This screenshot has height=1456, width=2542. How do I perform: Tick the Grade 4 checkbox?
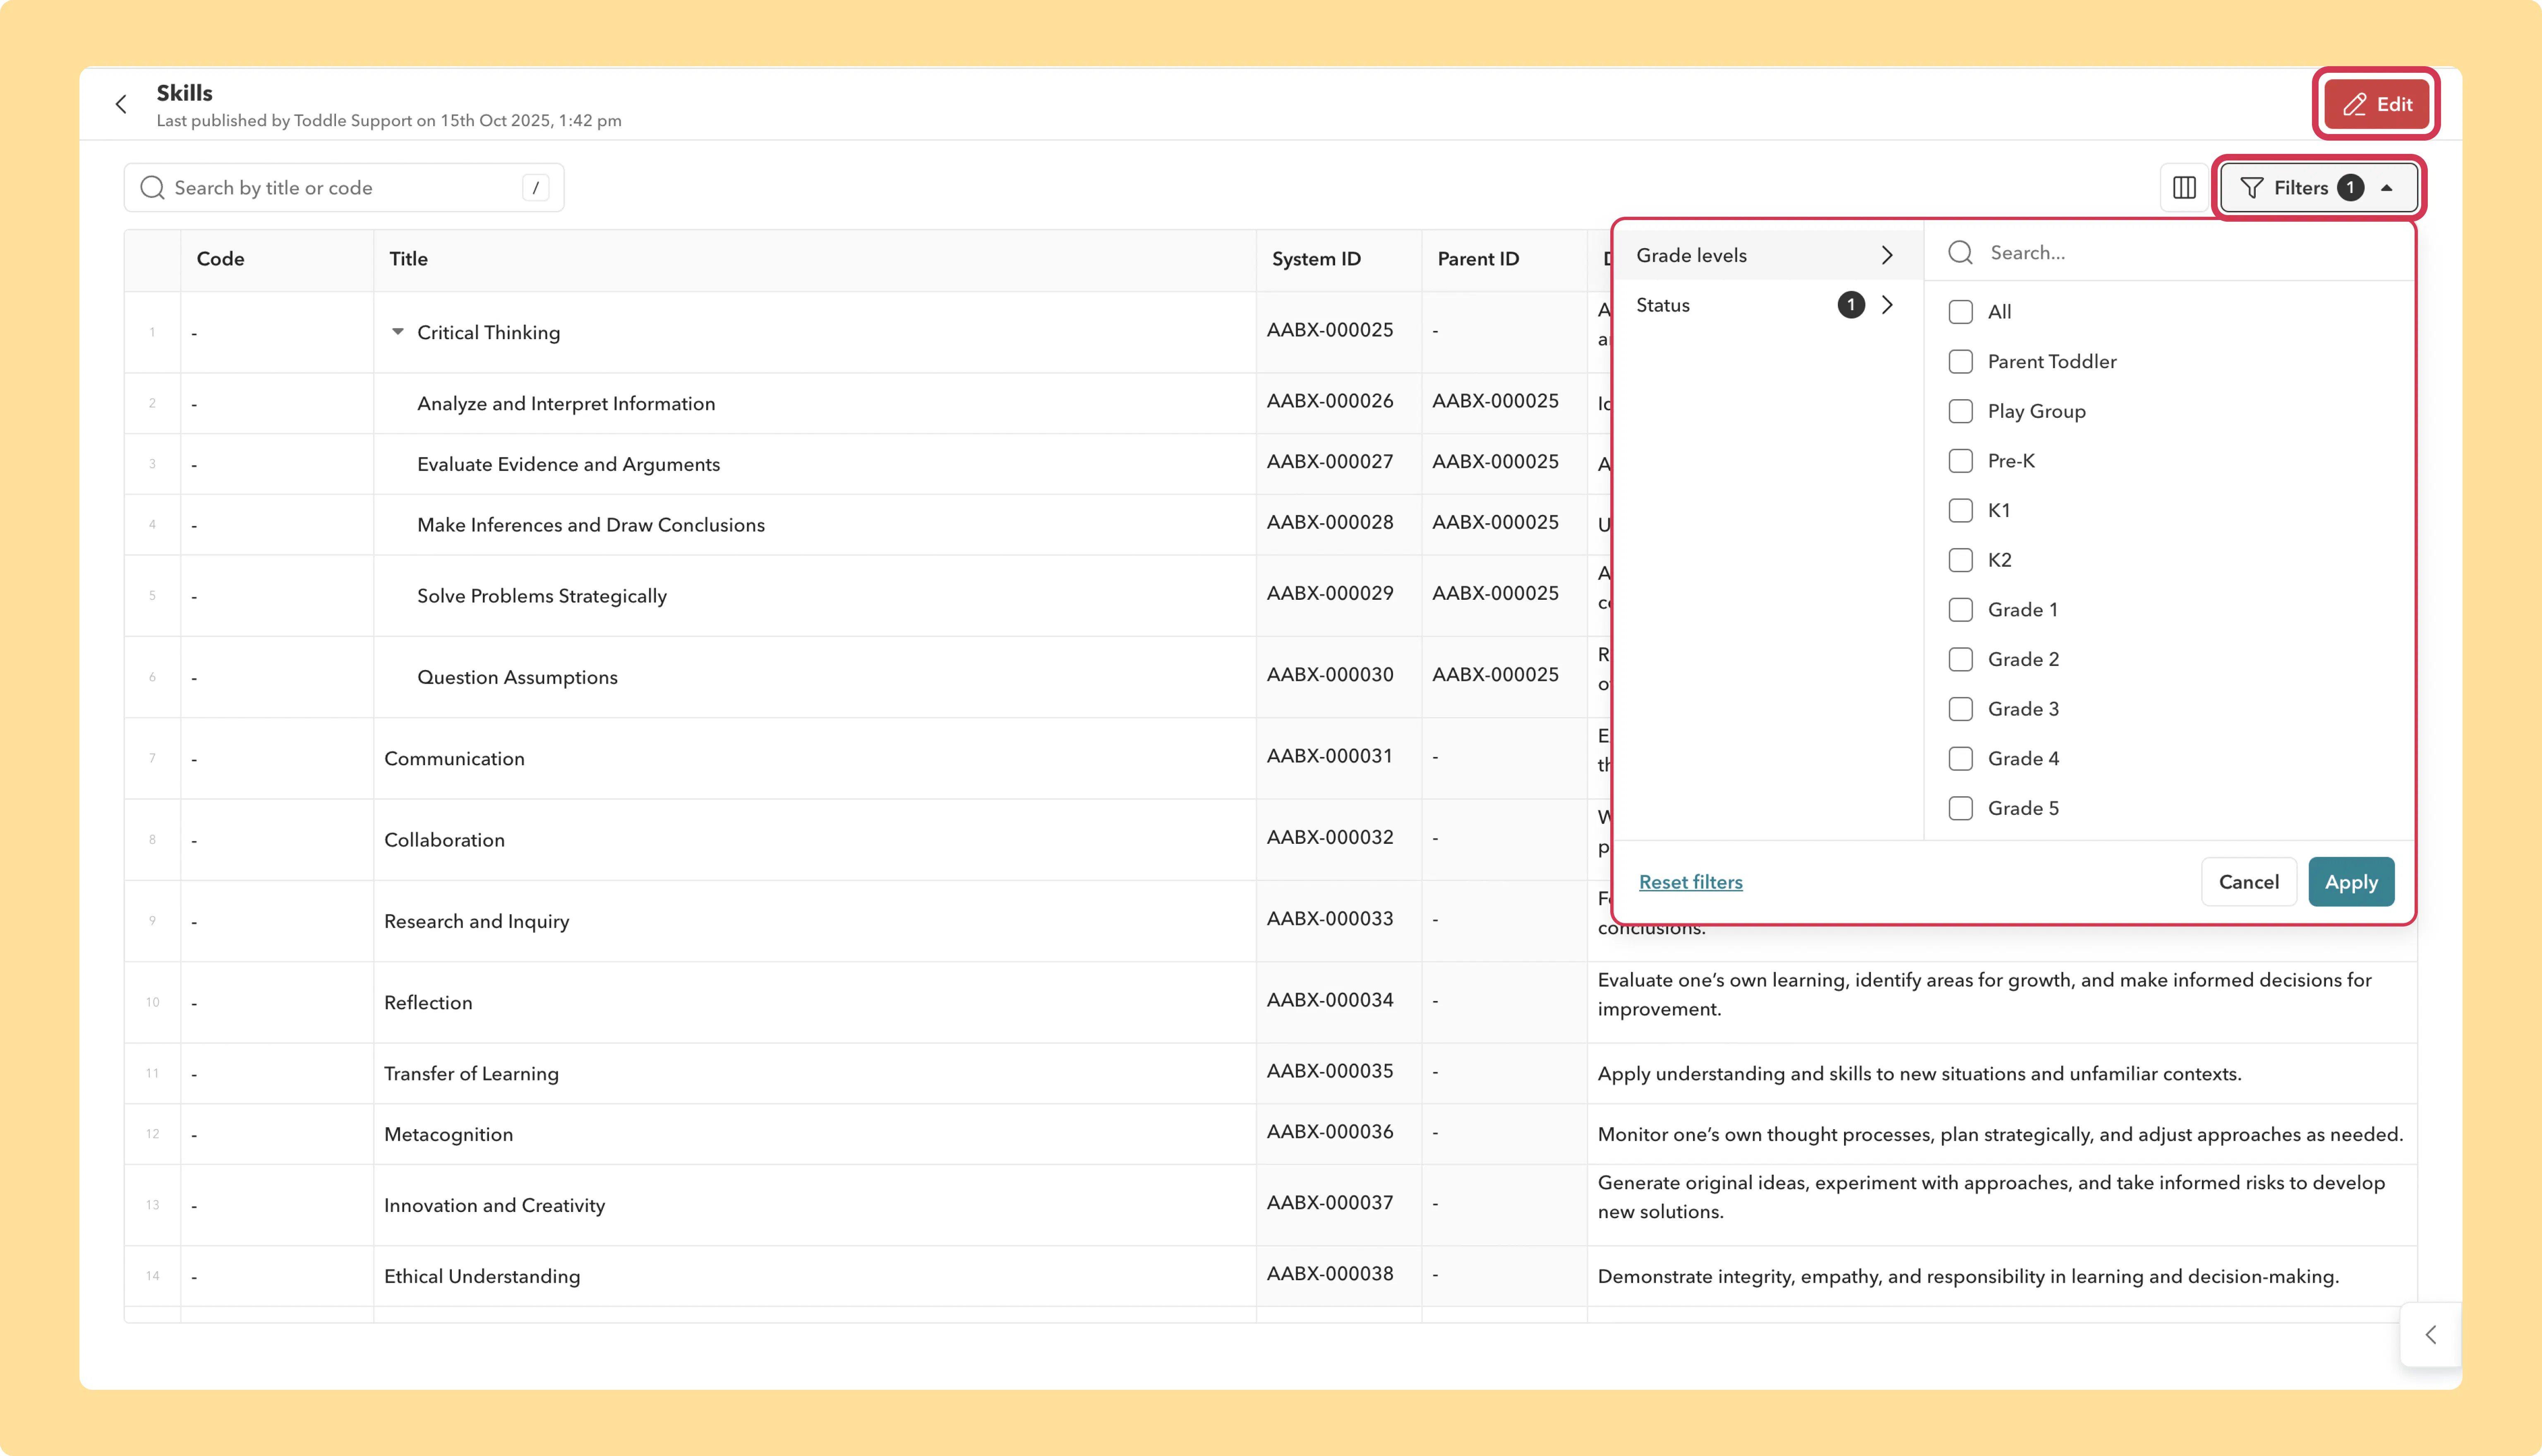[x=1961, y=759]
